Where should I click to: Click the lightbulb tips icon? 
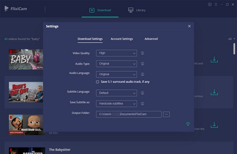coord(188,124)
